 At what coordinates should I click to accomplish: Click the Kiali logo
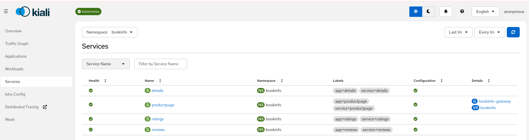coord(33,12)
